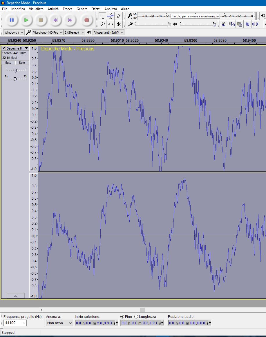Click the Cut (scissors) edit icon
266x337 pixels.
click(x=224, y=24)
